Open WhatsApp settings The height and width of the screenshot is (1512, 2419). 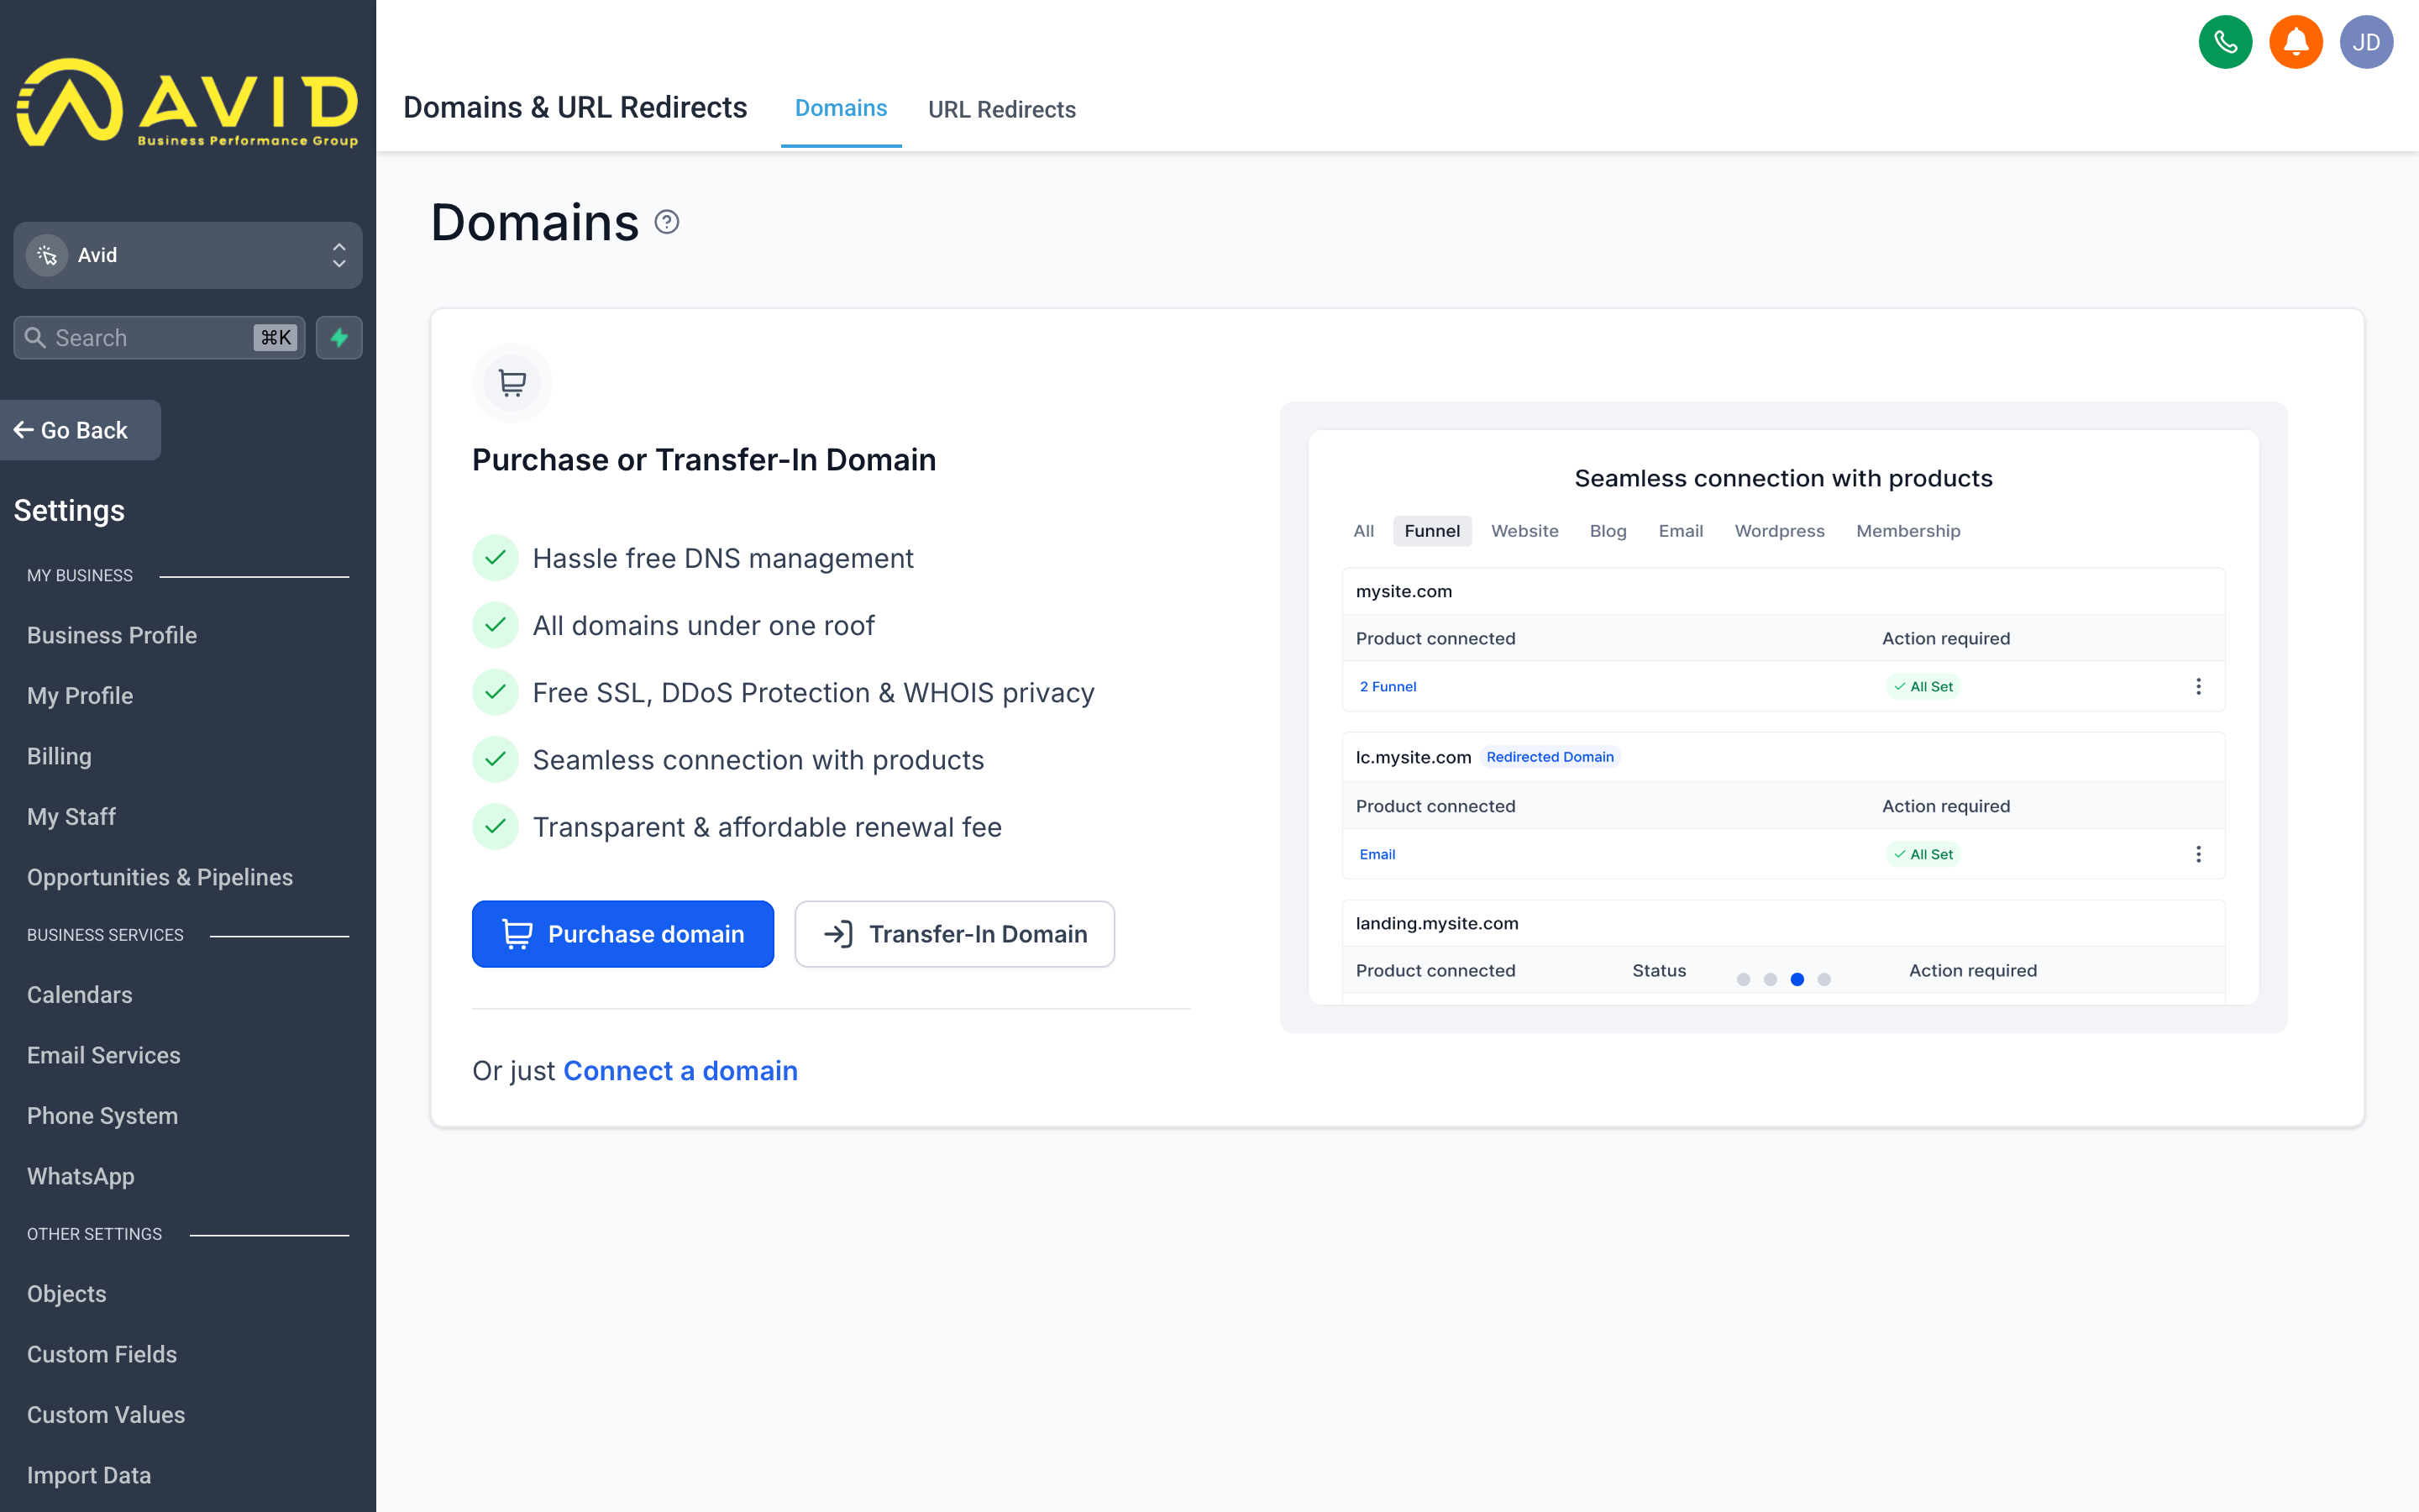click(81, 1176)
